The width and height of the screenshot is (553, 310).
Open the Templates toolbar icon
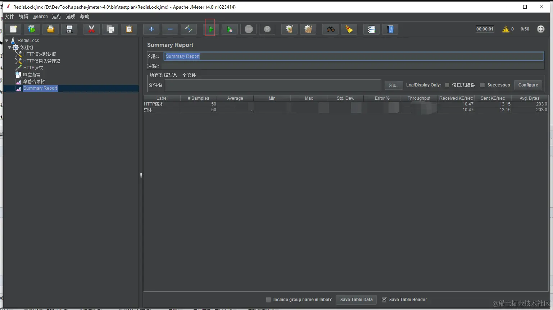[32, 29]
